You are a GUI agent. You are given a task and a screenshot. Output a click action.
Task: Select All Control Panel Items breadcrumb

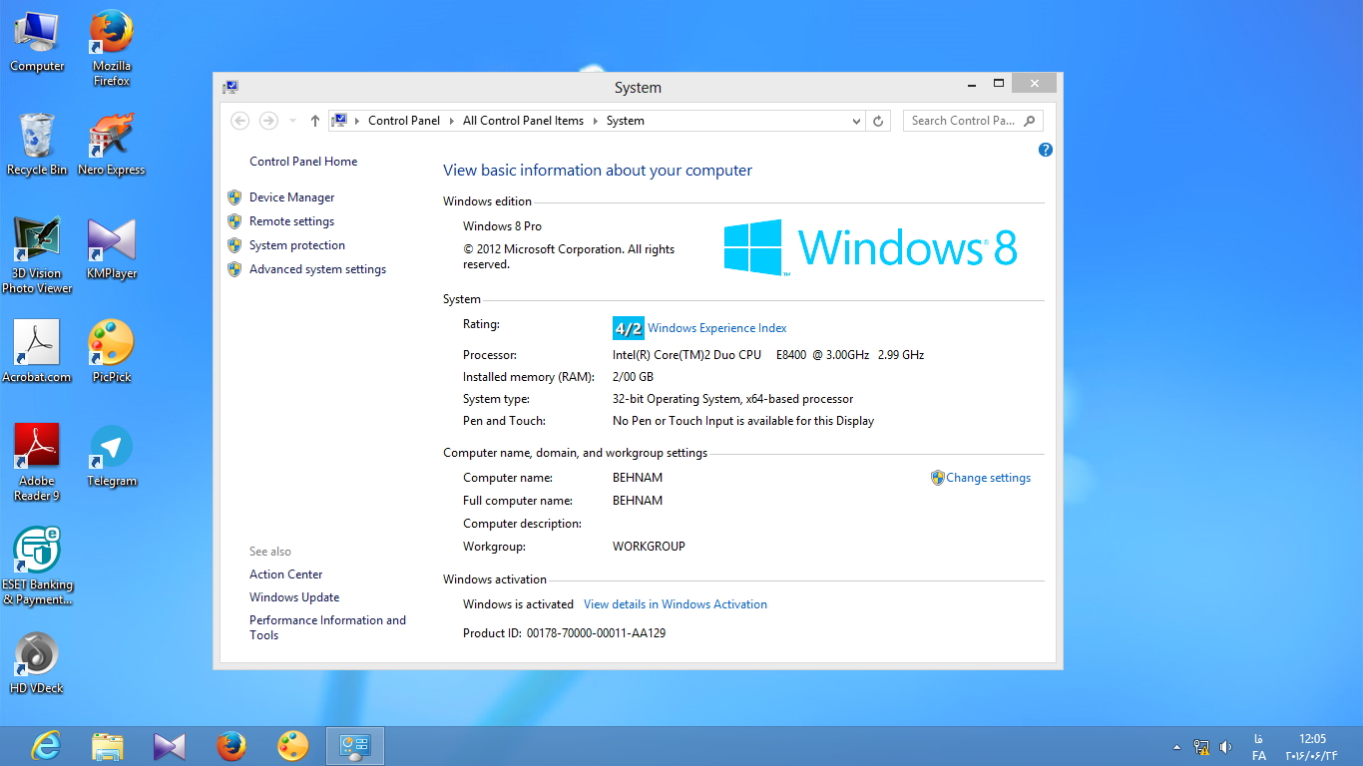pyautogui.click(x=523, y=121)
